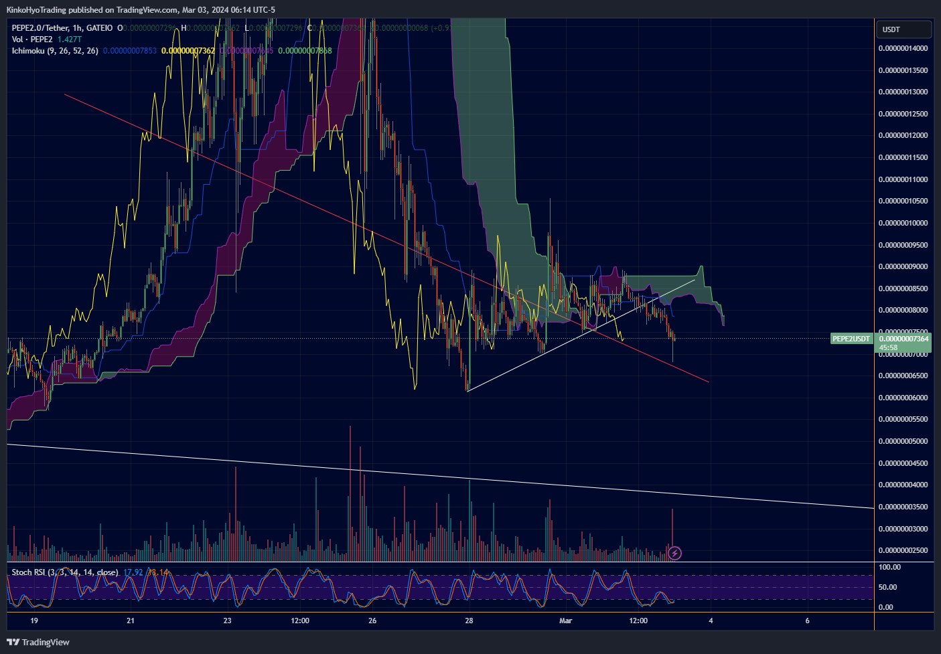Click the 0.00000006000 price axis label
Image resolution: width=941 pixels, height=654 pixels.
pos(903,398)
